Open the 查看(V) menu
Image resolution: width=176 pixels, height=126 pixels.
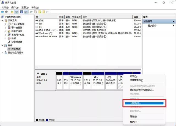coord(25,7)
